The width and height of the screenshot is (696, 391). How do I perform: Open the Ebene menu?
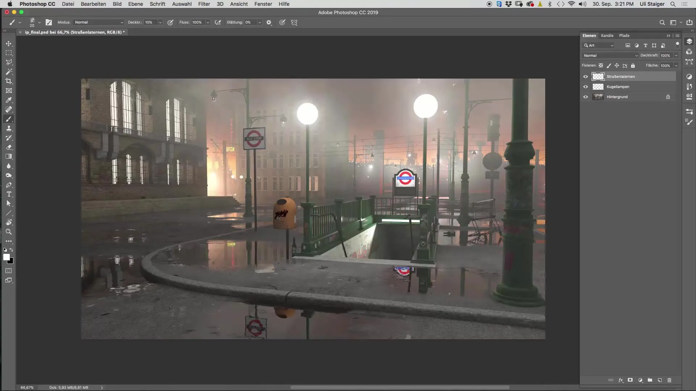[x=136, y=4]
